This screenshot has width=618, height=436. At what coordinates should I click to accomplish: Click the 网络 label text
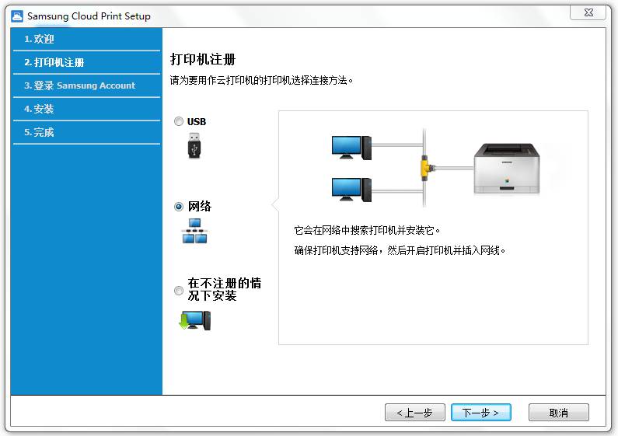click(200, 206)
